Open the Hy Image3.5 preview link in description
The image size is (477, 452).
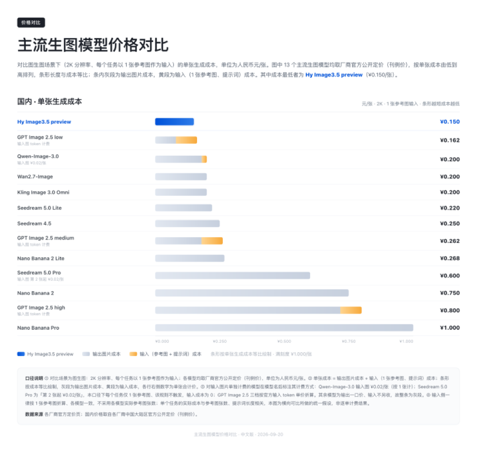click(x=334, y=75)
